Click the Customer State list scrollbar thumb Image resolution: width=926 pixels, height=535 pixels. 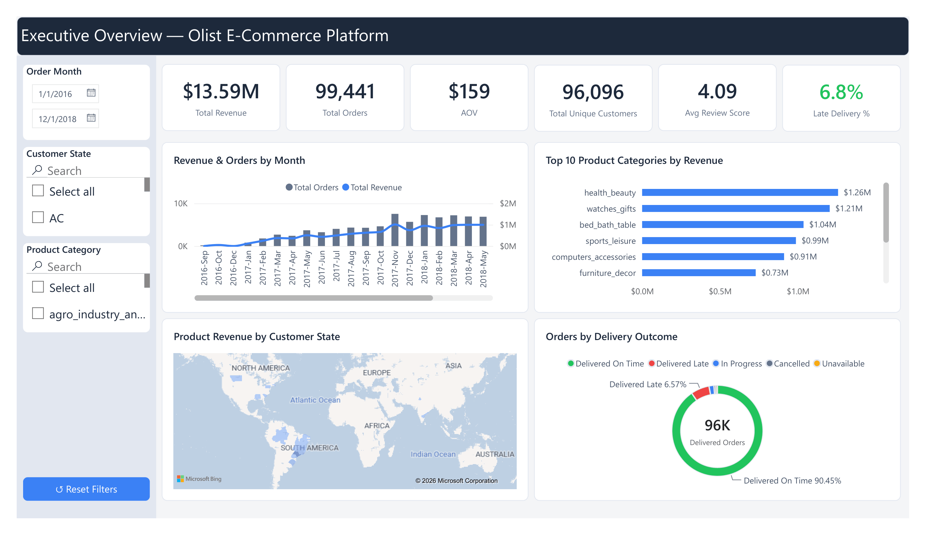(x=147, y=185)
